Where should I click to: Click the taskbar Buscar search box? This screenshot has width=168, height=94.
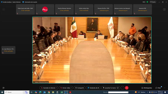17,92
